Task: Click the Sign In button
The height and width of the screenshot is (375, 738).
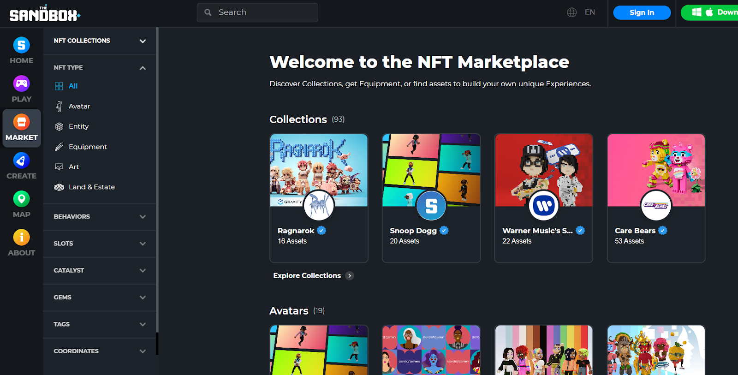Action: click(642, 12)
